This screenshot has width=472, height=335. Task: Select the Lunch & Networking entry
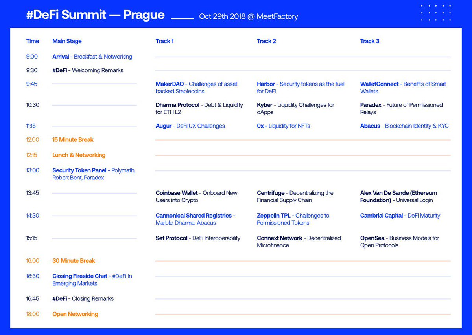79,155
